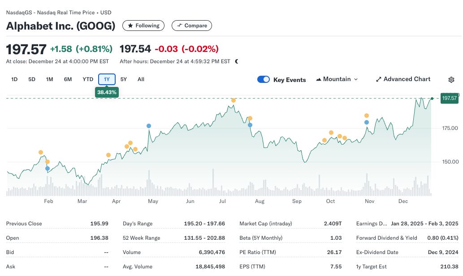Click the Open value 196.38
The height and width of the screenshot is (276, 463).
point(99,238)
